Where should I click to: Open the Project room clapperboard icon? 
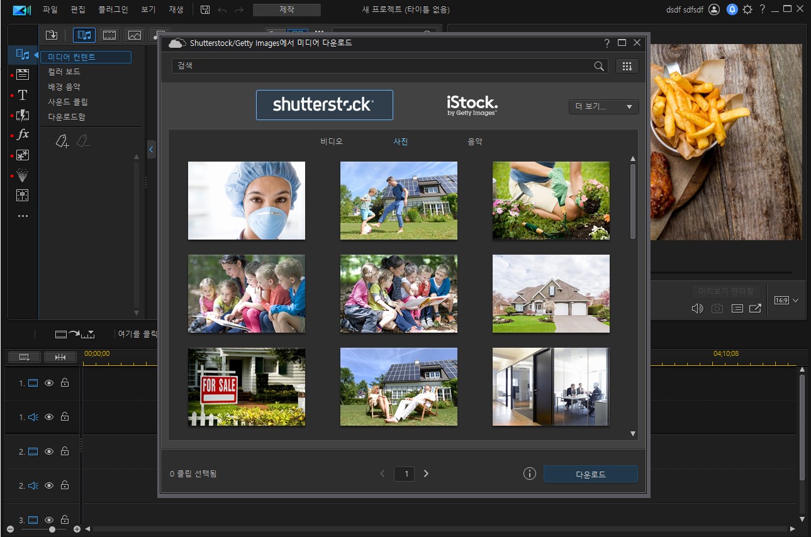23,75
